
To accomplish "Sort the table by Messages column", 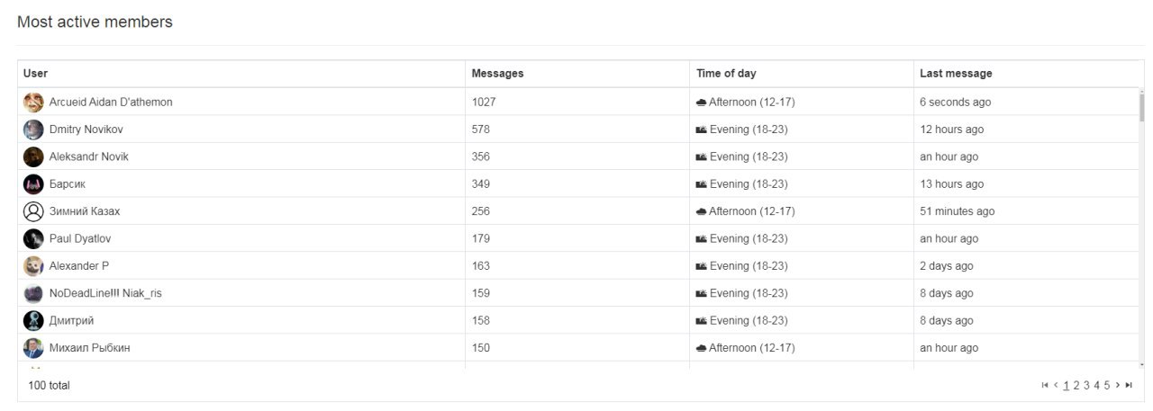I will [x=497, y=74].
